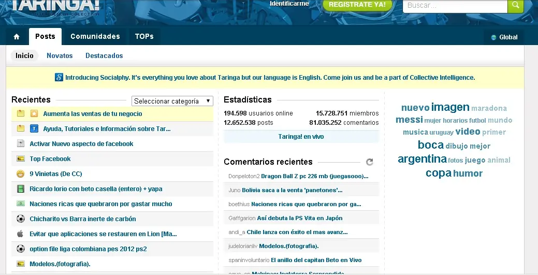The height and width of the screenshot is (275, 538).
Task: Click soccer ball icon beside option file liga
Action: [21, 249]
